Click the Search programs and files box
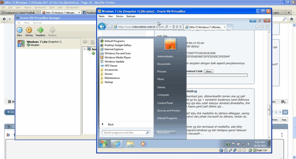The image size is (296, 159). 126,133
